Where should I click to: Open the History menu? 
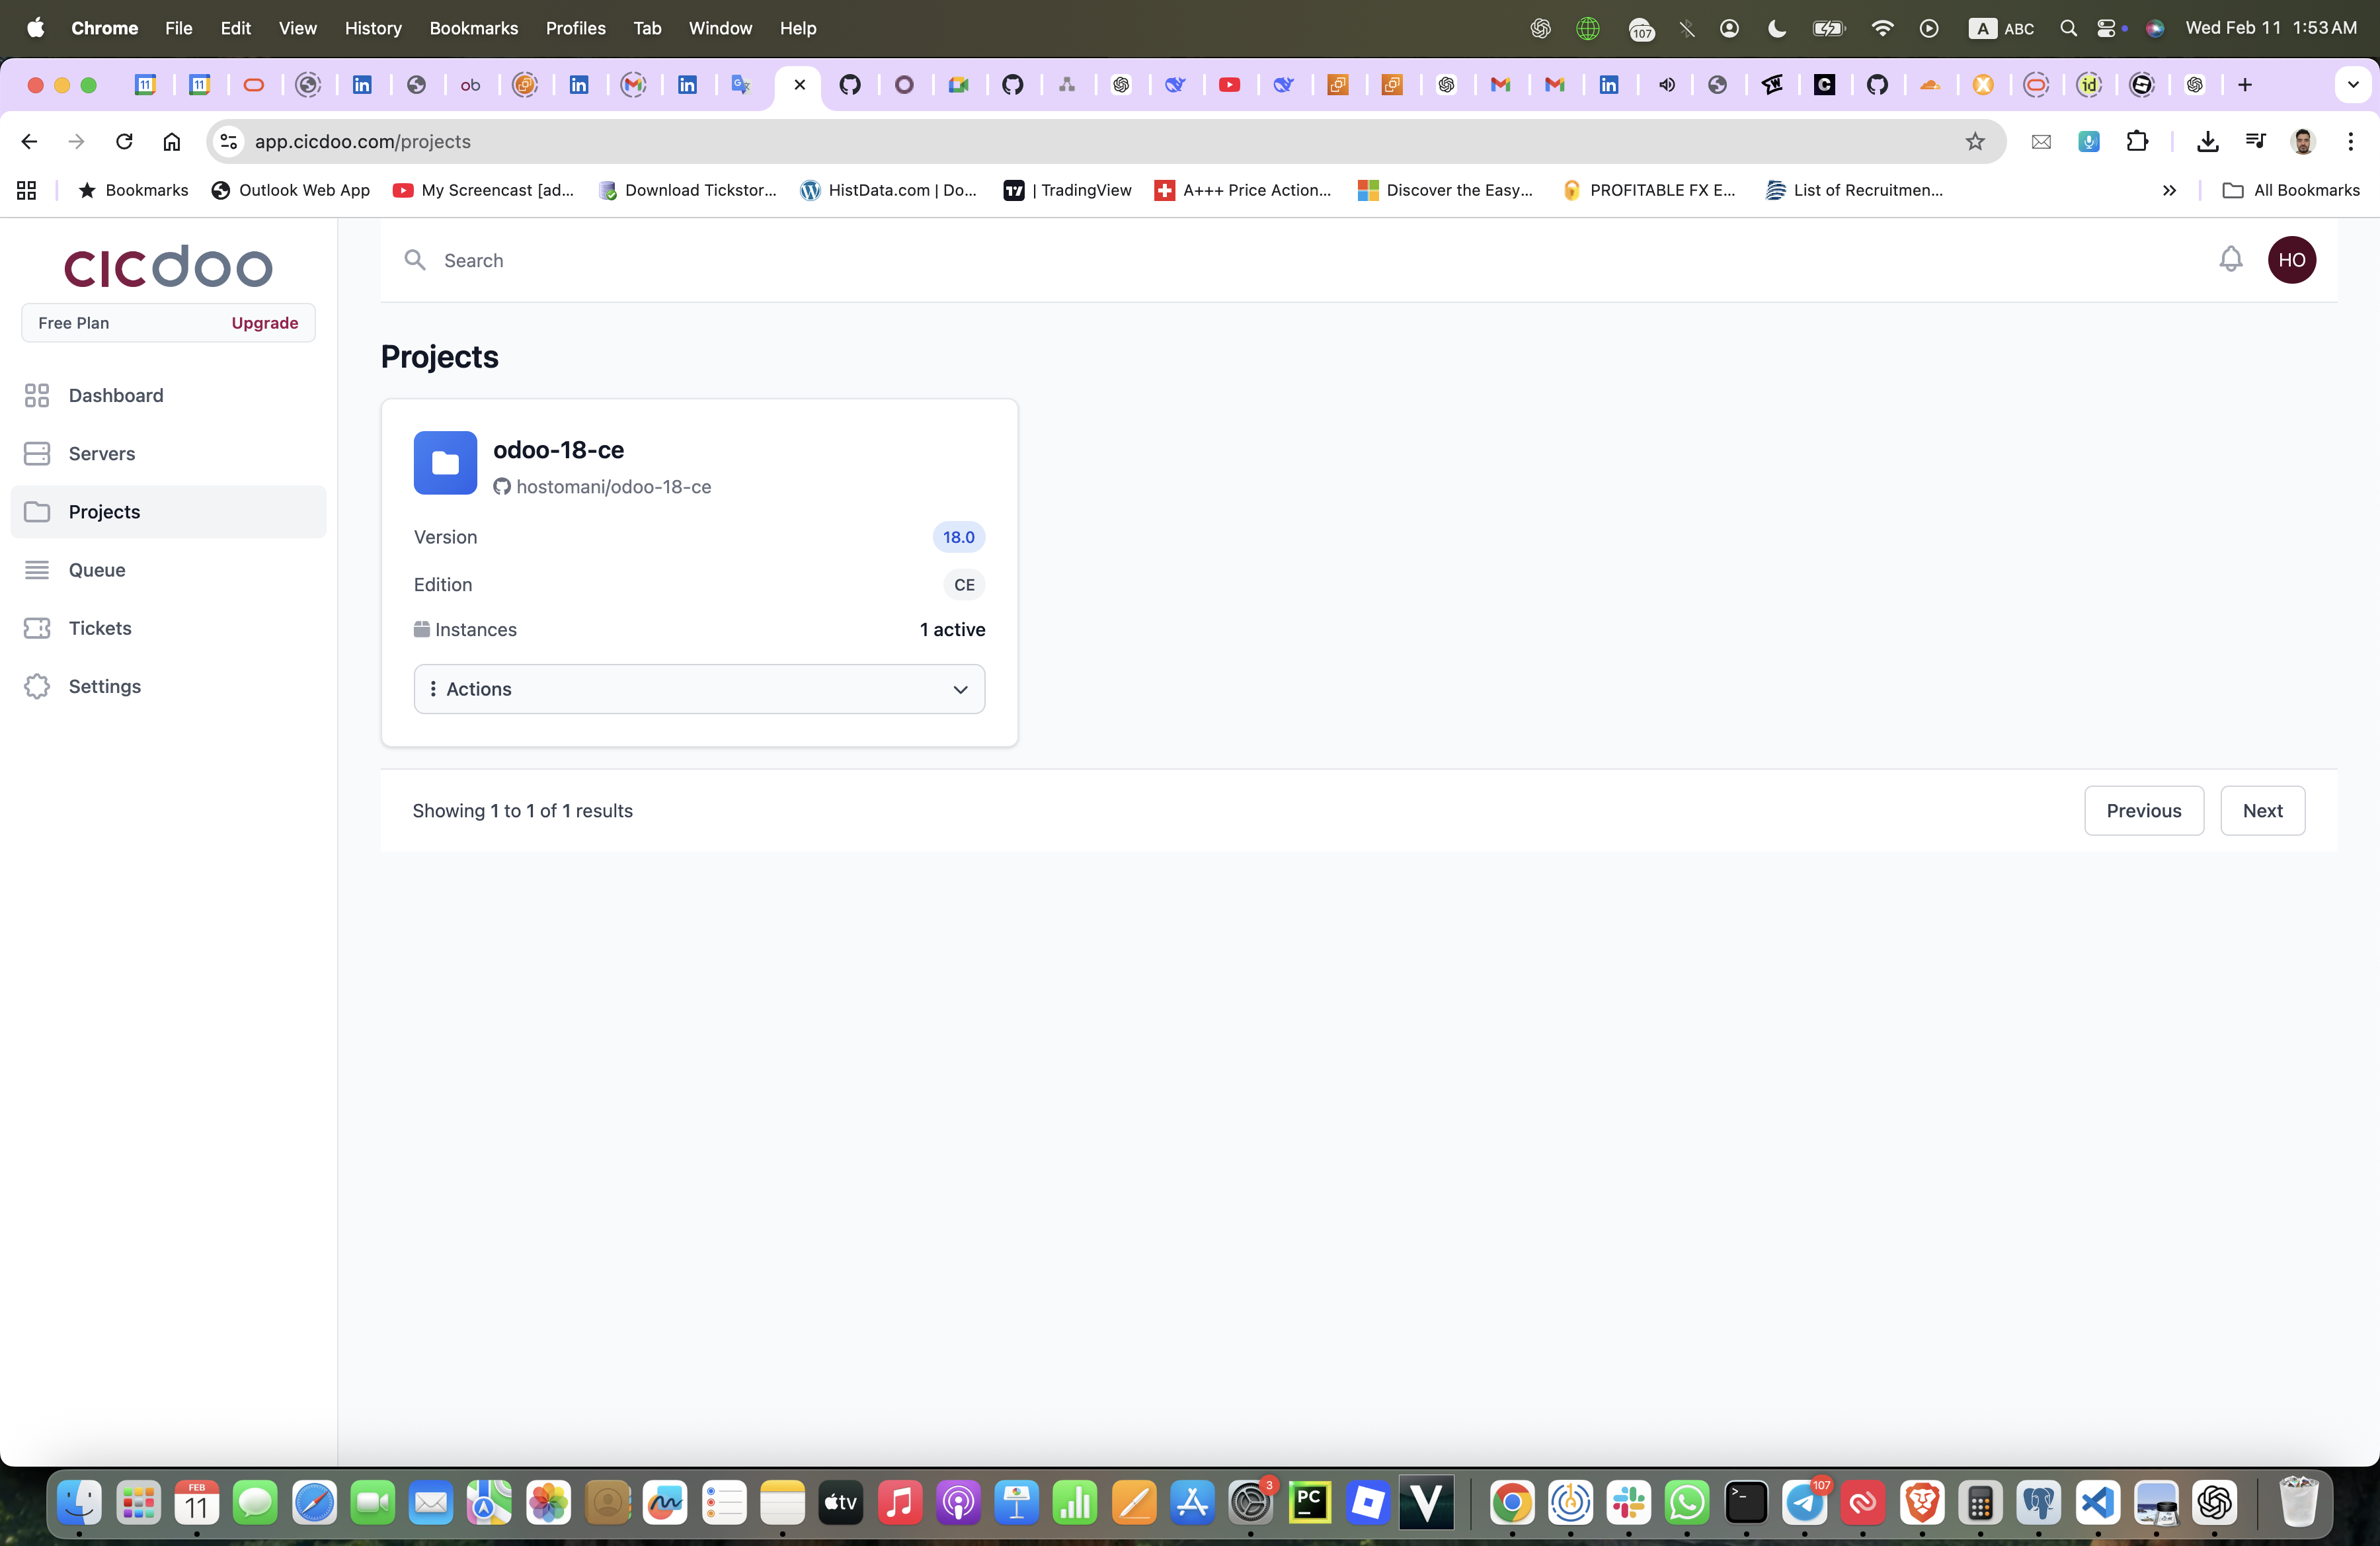[372, 28]
